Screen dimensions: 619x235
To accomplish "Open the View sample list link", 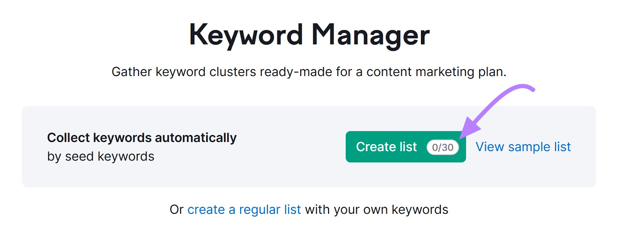I will pyautogui.click(x=523, y=147).
